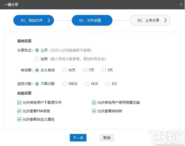Click the 分享形式 label
The image size is (185, 146).
click(x=25, y=50)
